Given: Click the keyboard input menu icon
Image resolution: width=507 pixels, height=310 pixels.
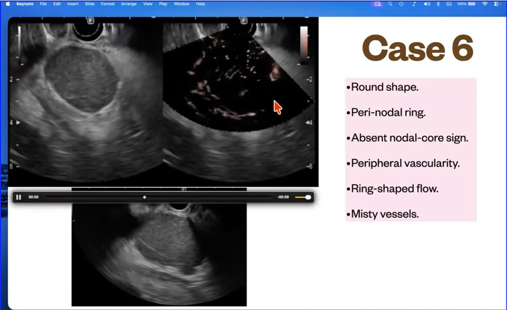Looking at the screenshot, I should click(x=449, y=4).
